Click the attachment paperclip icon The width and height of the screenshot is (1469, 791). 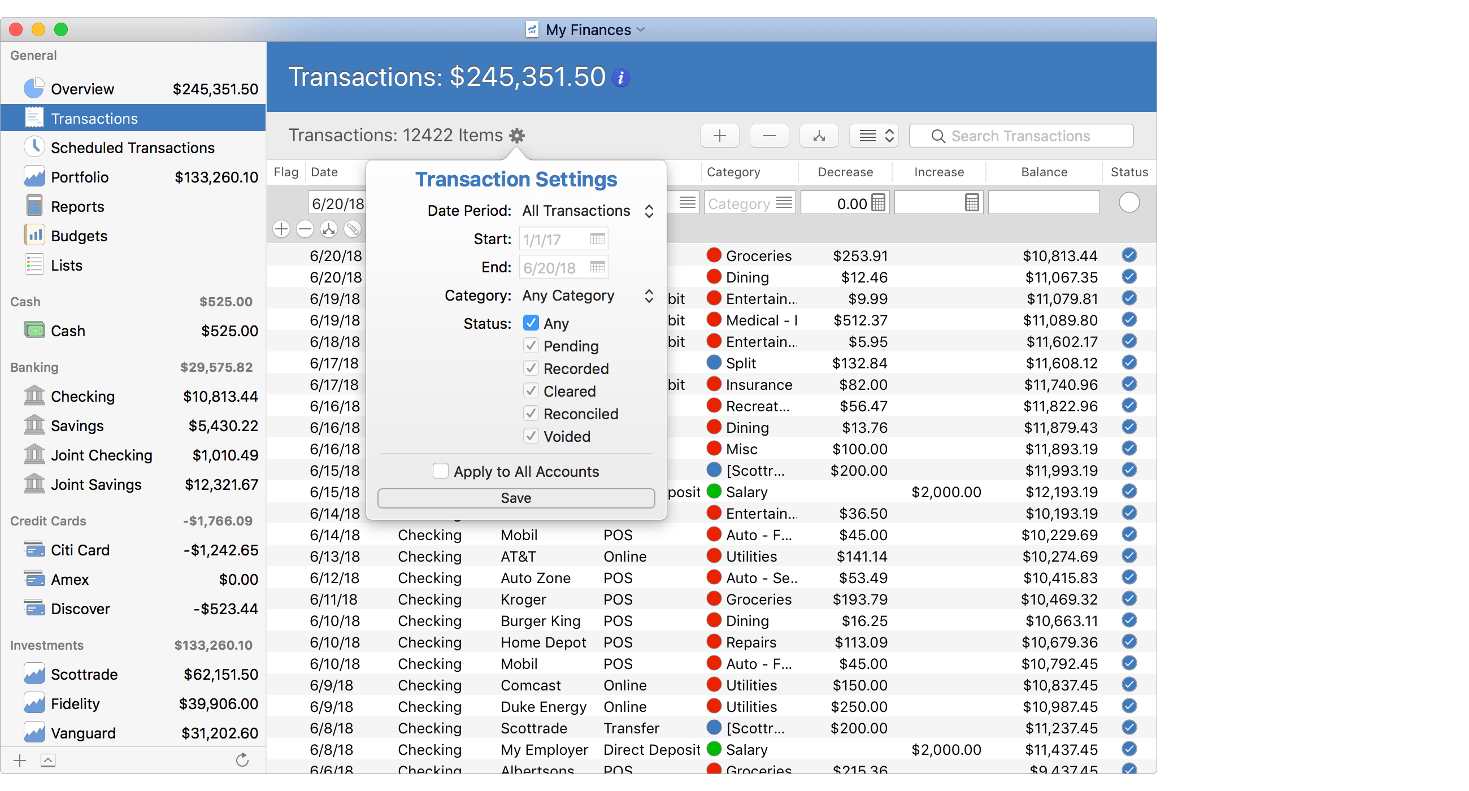click(353, 229)
